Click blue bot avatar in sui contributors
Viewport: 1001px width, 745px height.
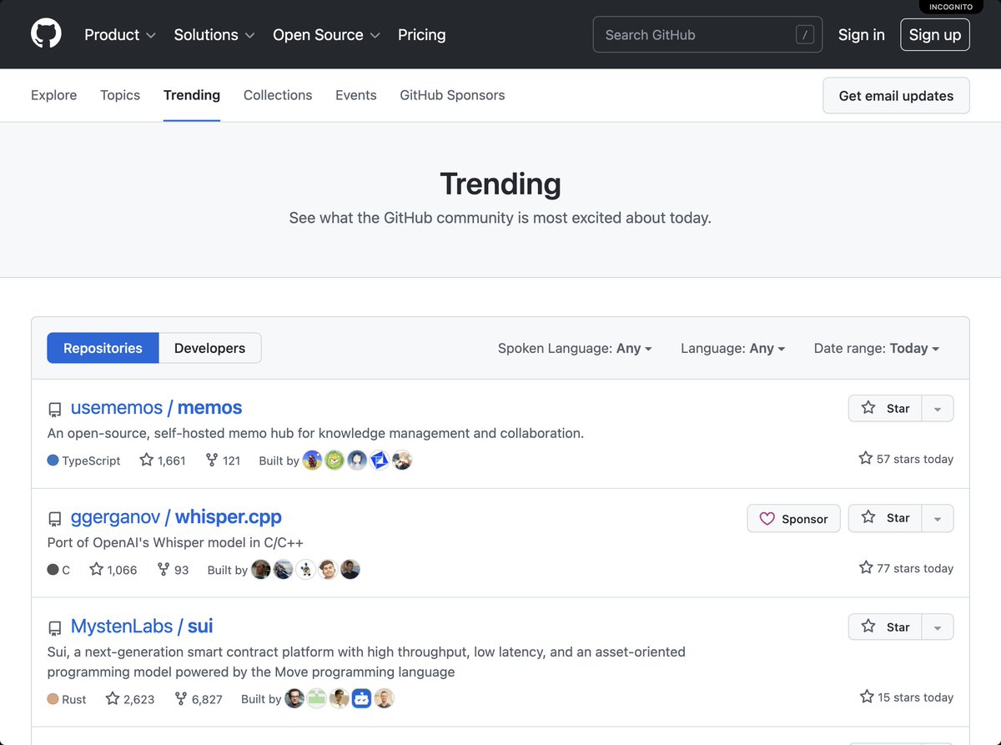coord(361,698)
